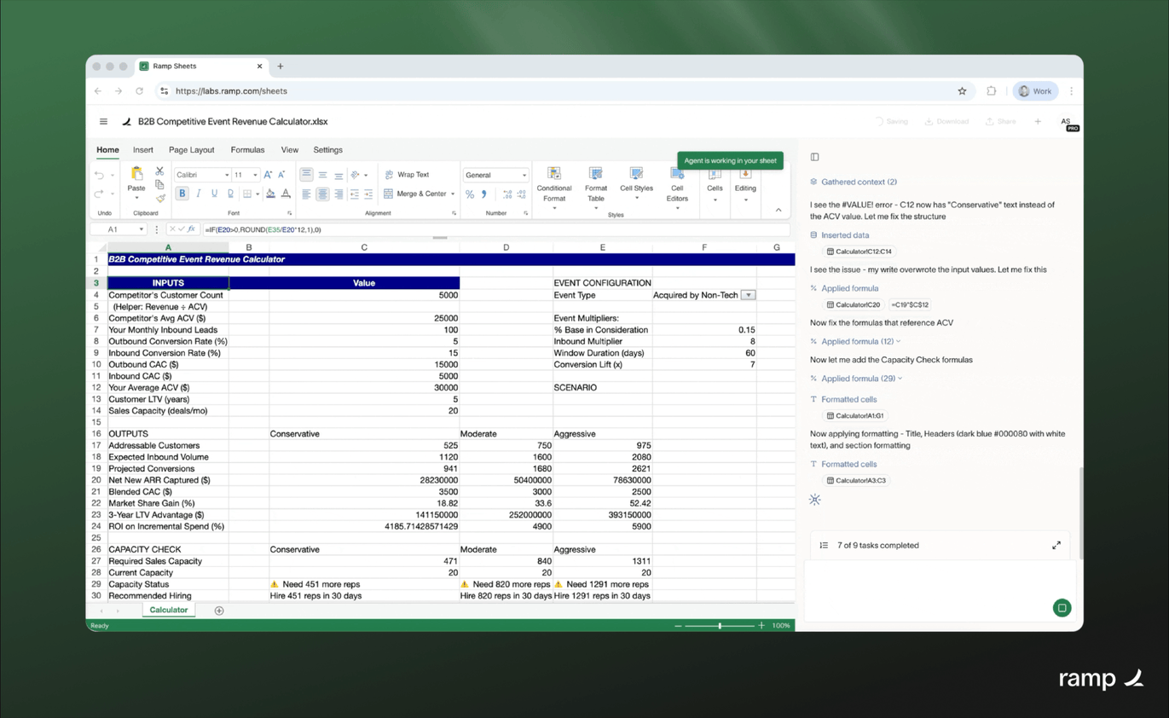The width and height of the screenshot is (1169, 718).
Task: Open the Page Layout ribbon tab
Action: coord(192,150)
